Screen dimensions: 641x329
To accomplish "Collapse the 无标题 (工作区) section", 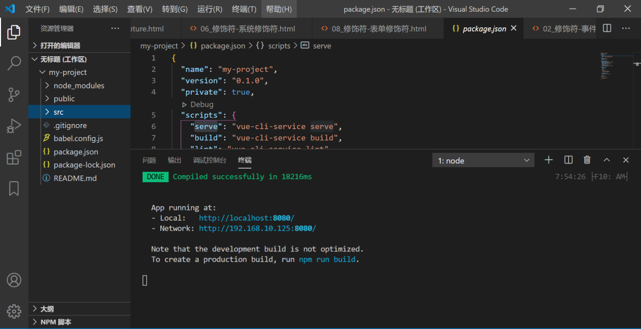I will point(79,59).
